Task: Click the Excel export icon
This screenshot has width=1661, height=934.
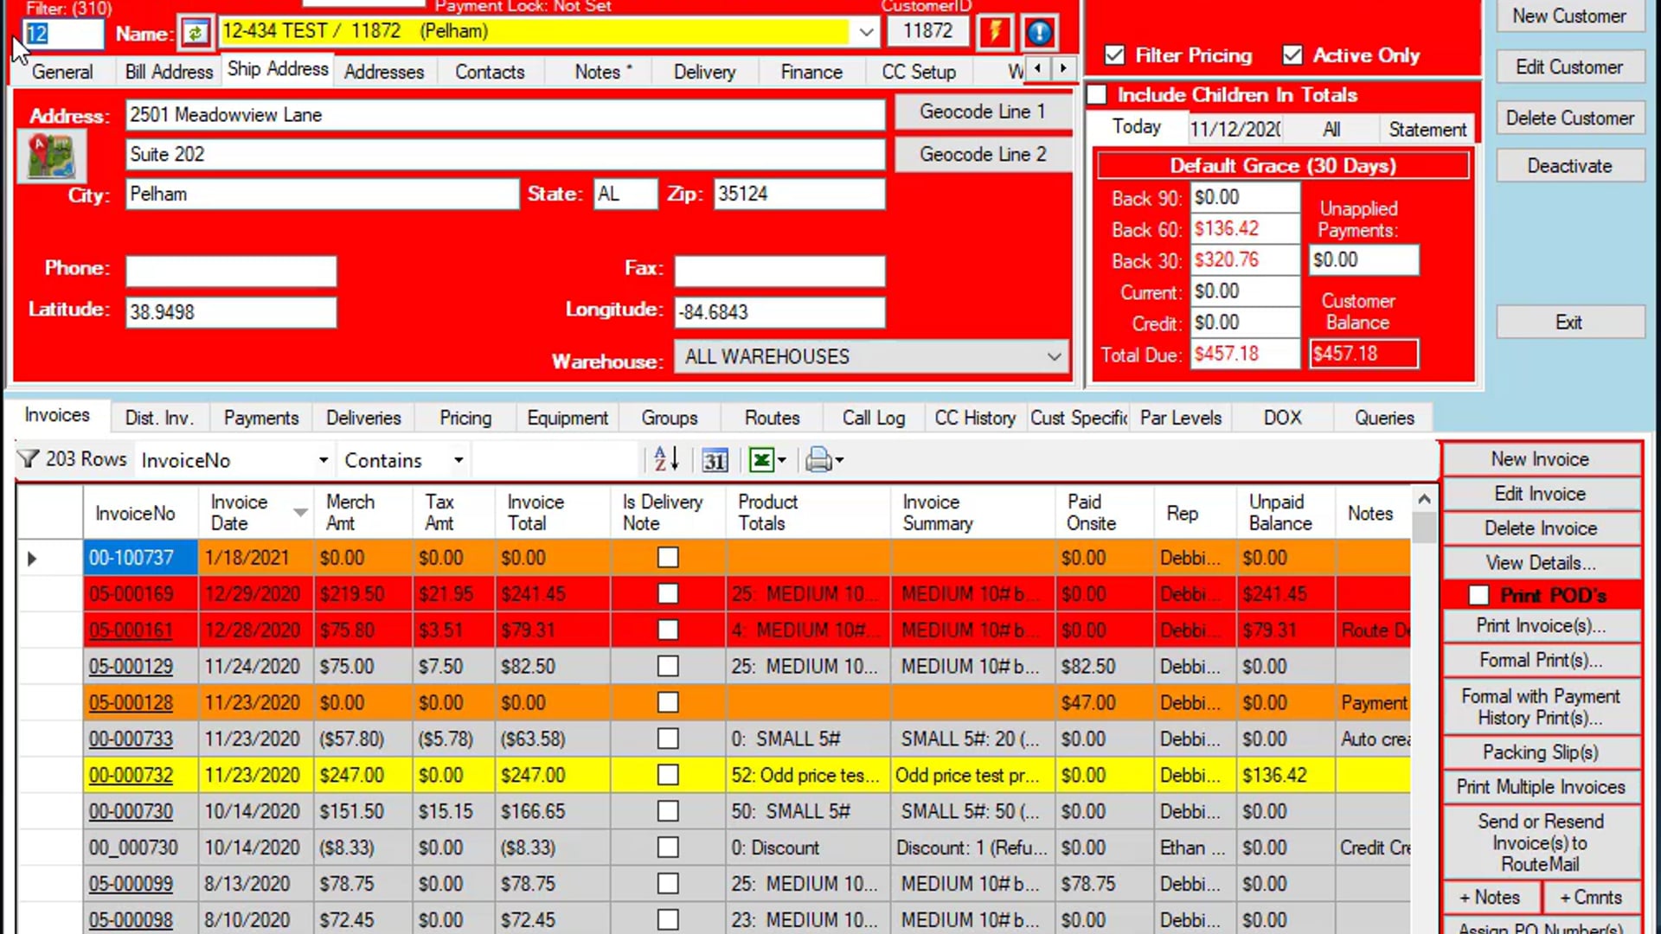Action: [x=760, y=460]
